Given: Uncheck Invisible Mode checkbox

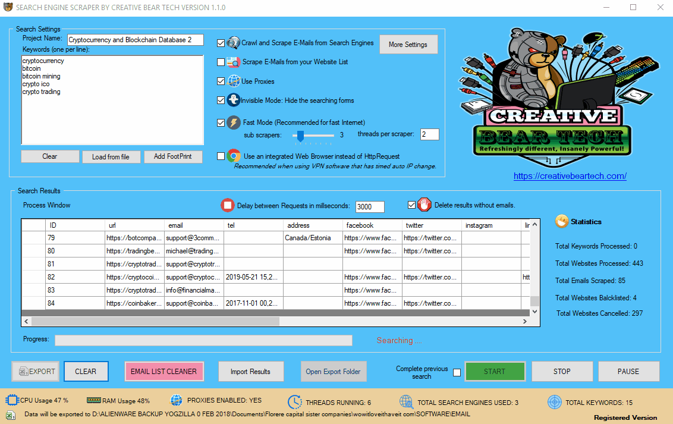Looking at the screenshot, I should 221,100.
